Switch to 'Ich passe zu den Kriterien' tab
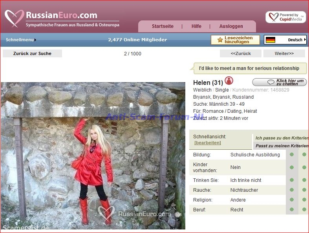Viewport: 309px width, 233px height. 282,138
